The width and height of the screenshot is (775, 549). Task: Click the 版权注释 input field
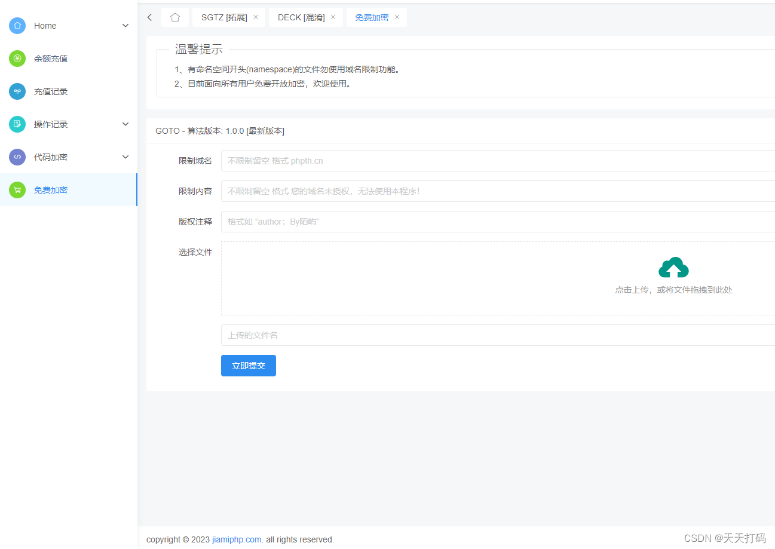pyautogui.click(x=418, y=221)
